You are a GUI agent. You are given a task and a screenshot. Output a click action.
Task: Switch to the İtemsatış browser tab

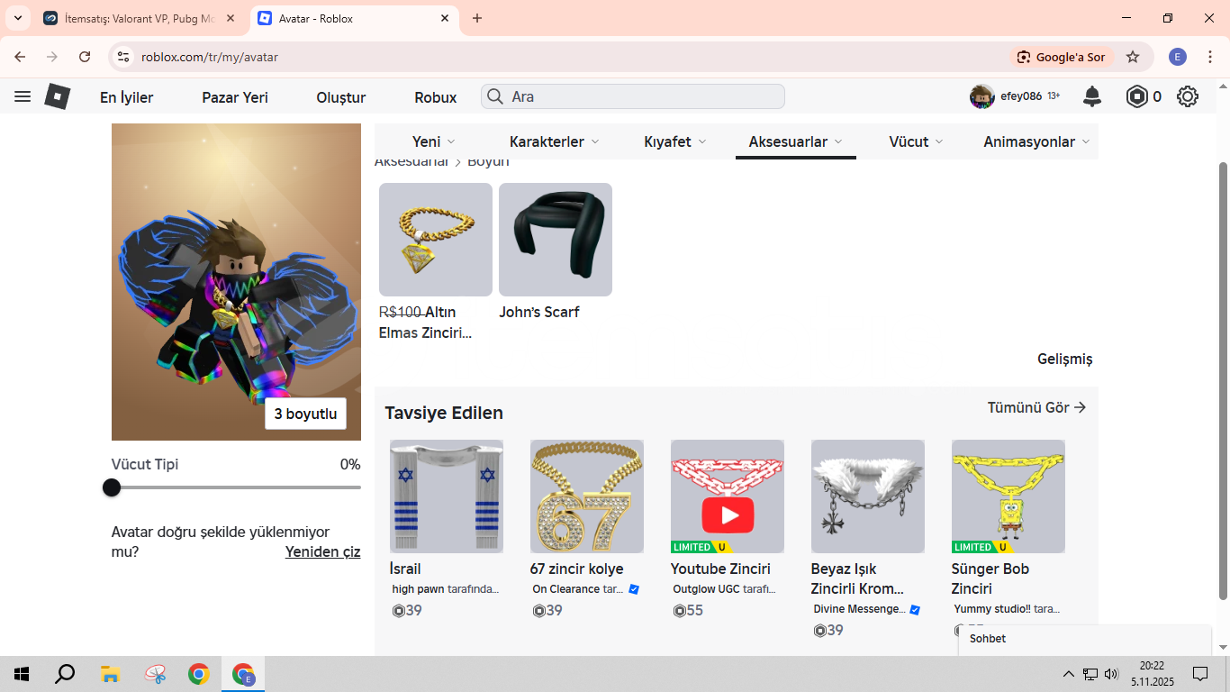point(140,18)
